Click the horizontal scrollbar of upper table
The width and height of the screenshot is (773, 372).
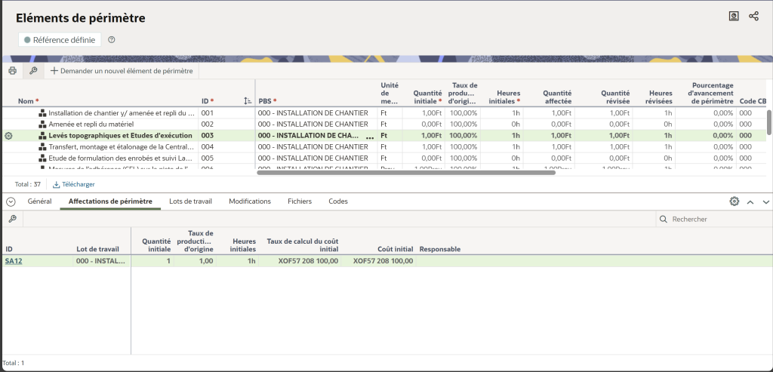(406, 172)
